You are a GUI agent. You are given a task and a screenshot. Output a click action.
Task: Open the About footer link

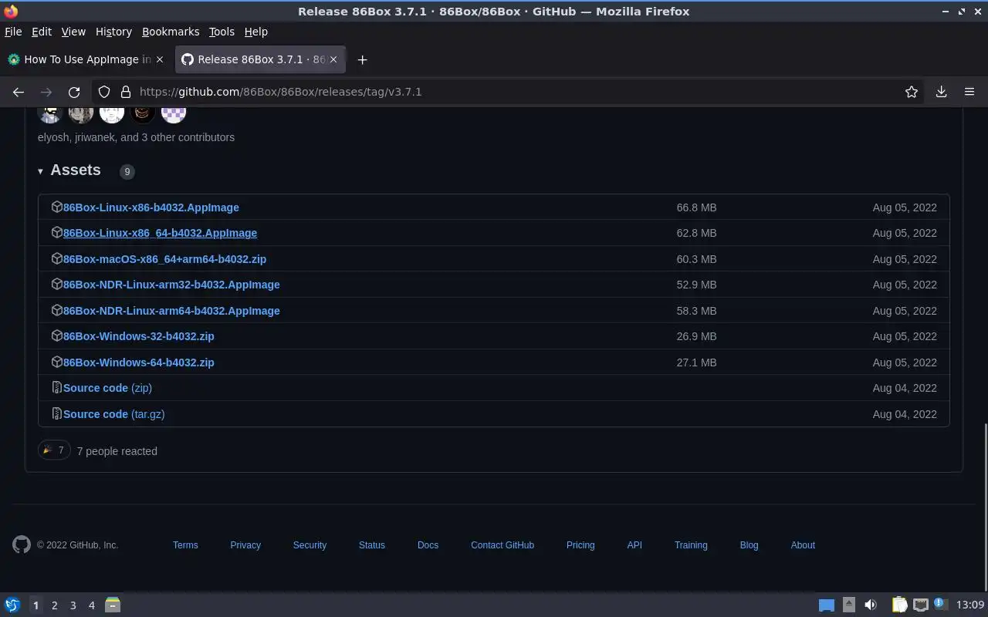point(803,545)
